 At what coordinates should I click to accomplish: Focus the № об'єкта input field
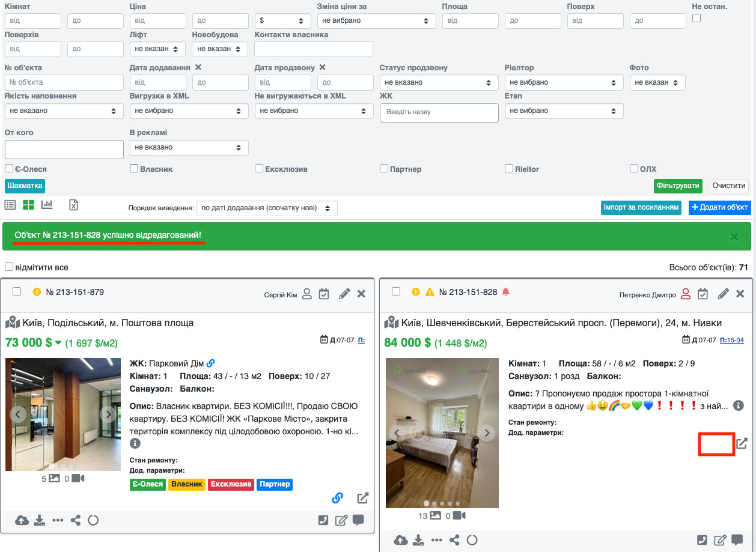coord(64,82)
